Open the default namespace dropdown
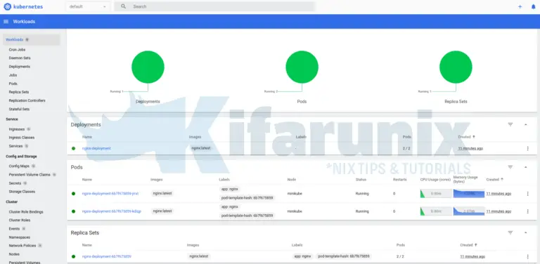This screenshot has width=540, height=264. click(88, 6)
